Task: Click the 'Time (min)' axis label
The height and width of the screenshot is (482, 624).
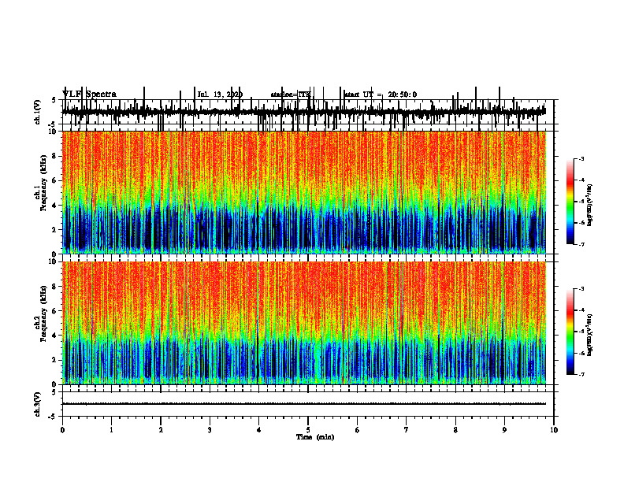Action: tap(315, 437)
